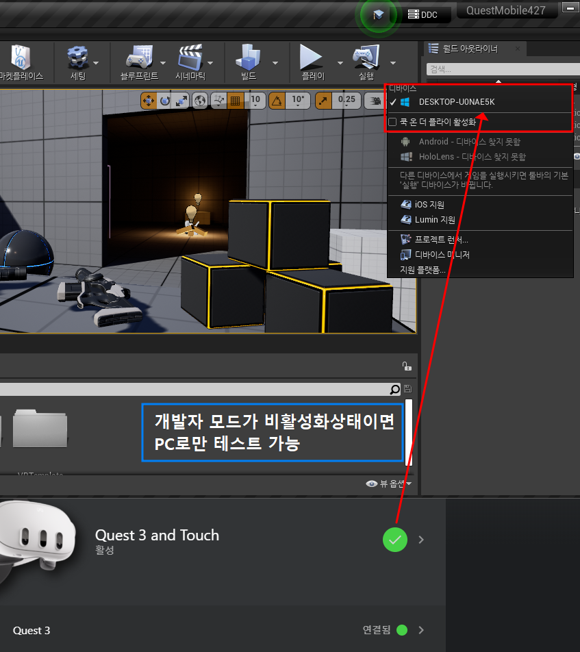Open the Blueprints (블루프린트) toolbar button
The height and width of the screenshot is (652, 580).
tap(139, 62)
